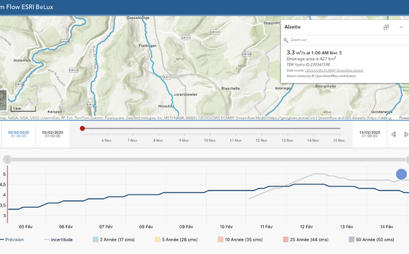The height and width of the screenshot is (254, 409).
Task: Open the basemap thumbnail toggle
Action: [3, 100]
